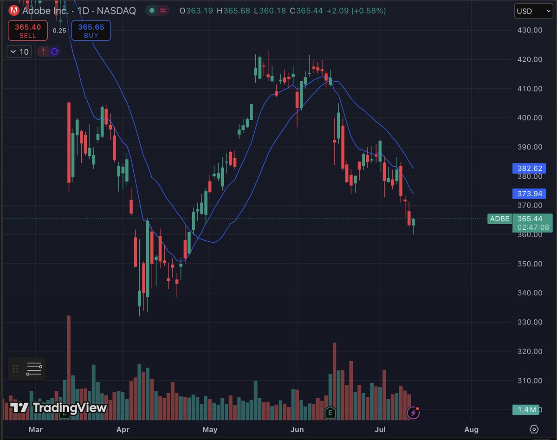The height and width of the screenshot is (440, 557).
Task: Click the 330.00 price axis label
Action: click(529, 323)
